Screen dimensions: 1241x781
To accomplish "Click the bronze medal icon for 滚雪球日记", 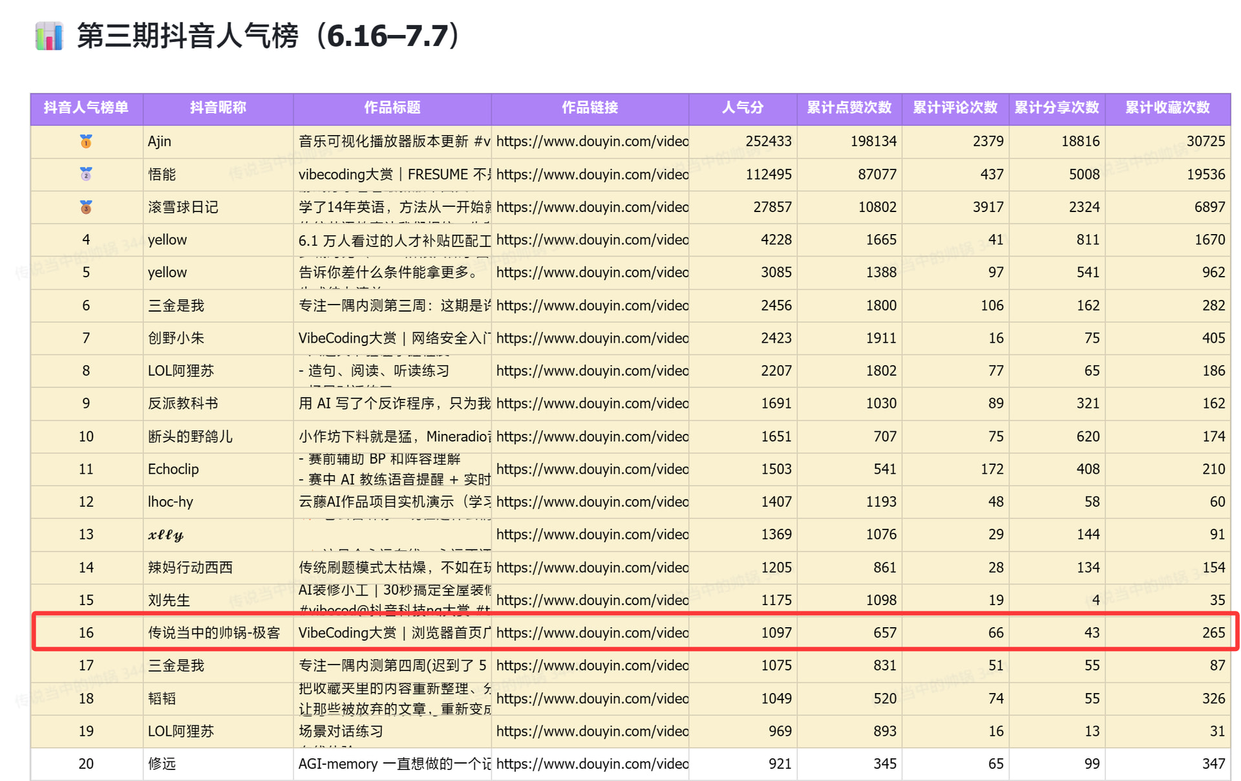I will (86, 207).
